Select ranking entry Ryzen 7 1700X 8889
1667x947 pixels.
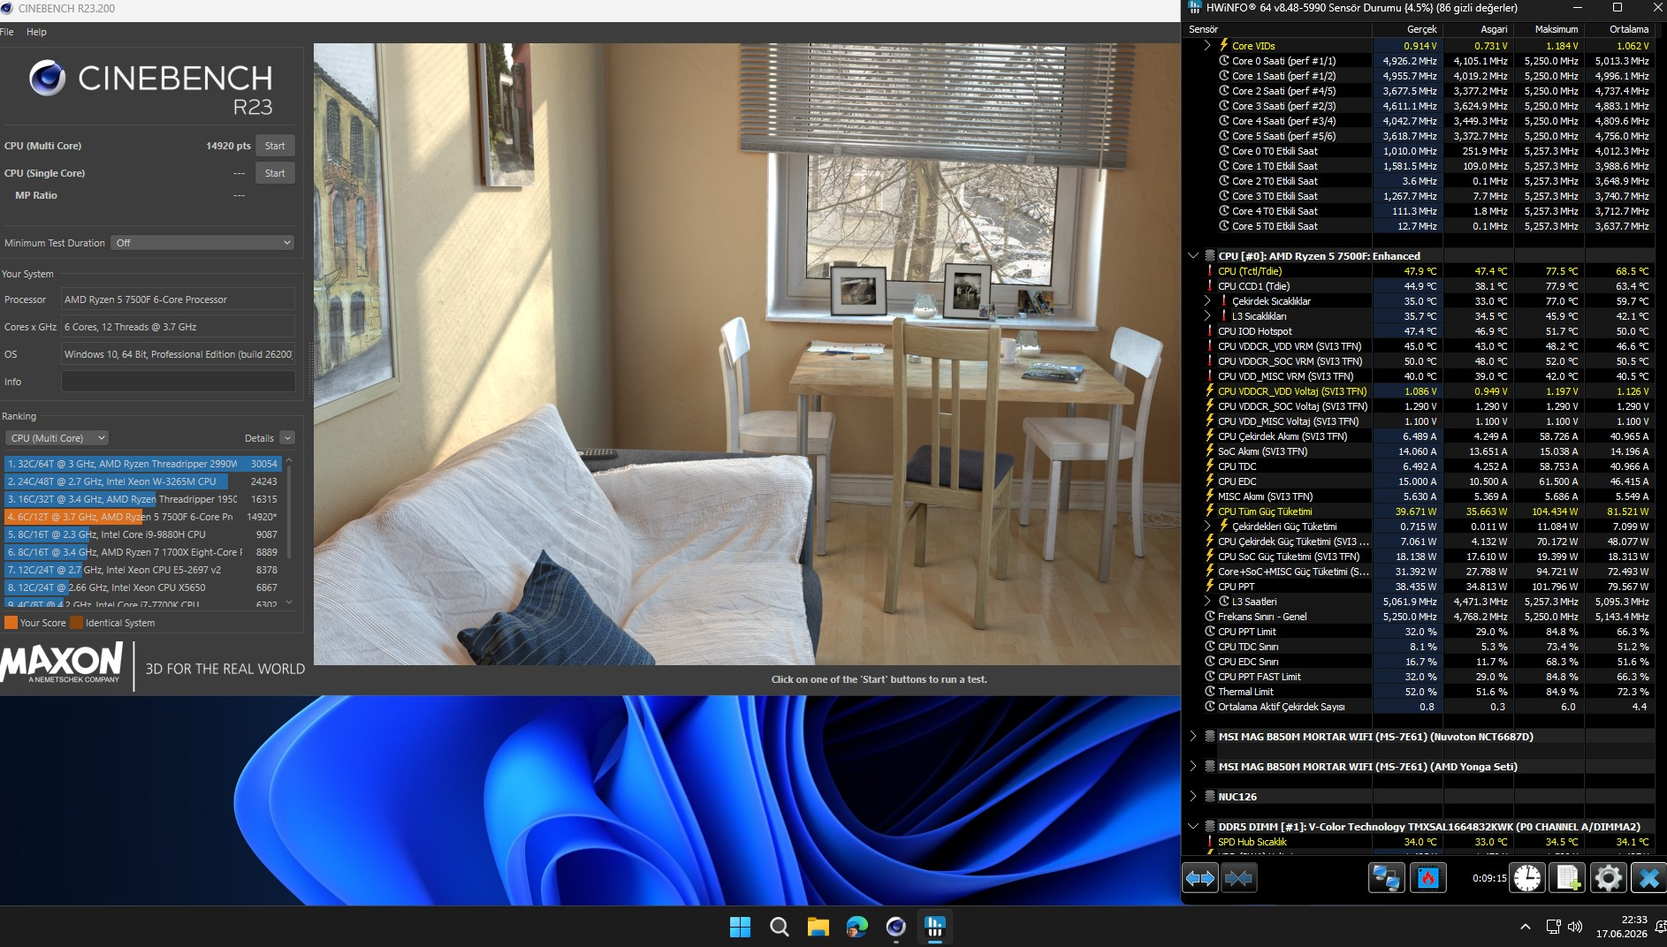[x=142, y=552]
